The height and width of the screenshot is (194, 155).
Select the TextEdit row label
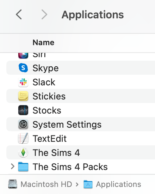point(50,139)
